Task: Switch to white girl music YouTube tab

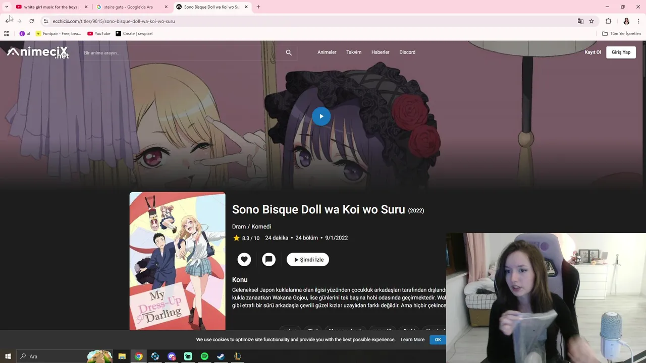Action: (x=52, y=7)
